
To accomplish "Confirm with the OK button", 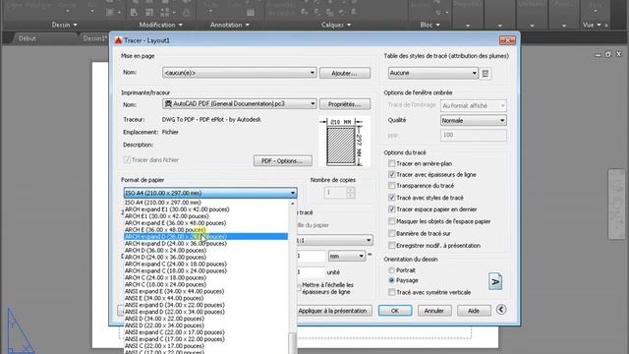I will click(x=395, y=311).
